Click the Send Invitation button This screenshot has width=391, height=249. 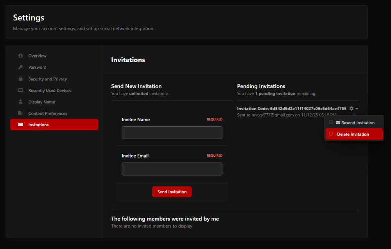(172, 192)
